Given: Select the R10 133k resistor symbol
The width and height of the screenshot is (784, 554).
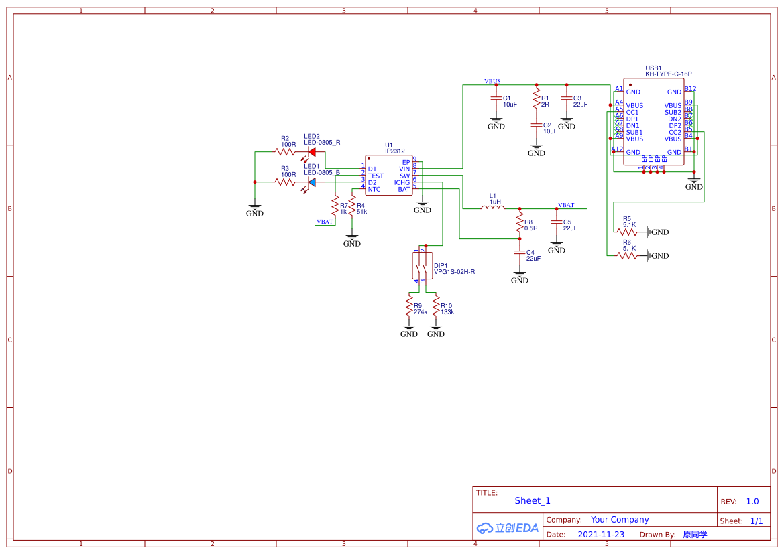Looking at the screenshot, I should click(x=436, y=307).
